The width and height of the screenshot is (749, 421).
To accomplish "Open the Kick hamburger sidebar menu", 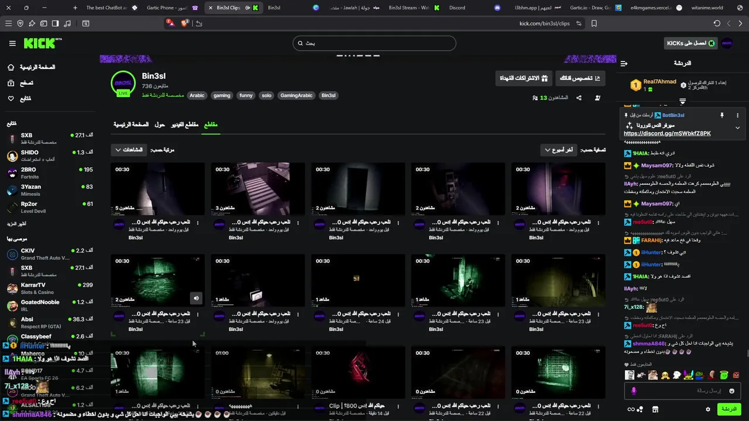I will click(12, 43).
